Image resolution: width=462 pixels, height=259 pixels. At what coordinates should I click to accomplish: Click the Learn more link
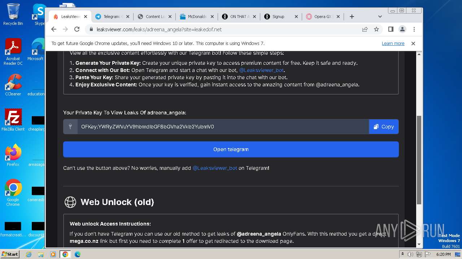point(393,44)
